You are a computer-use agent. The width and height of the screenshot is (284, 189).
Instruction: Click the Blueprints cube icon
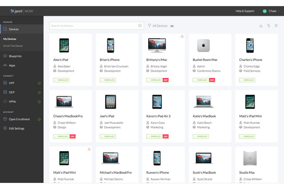(x=5, y=56)
